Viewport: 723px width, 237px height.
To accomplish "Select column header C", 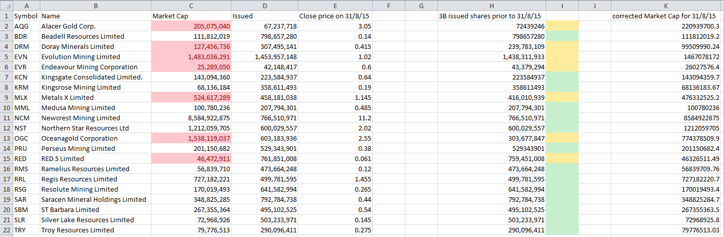I will coord(191,5).
